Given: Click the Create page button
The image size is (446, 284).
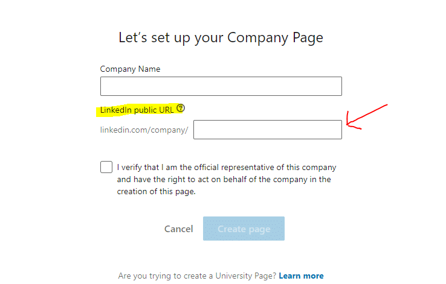Looking at the screenshot, I should 244,229.
